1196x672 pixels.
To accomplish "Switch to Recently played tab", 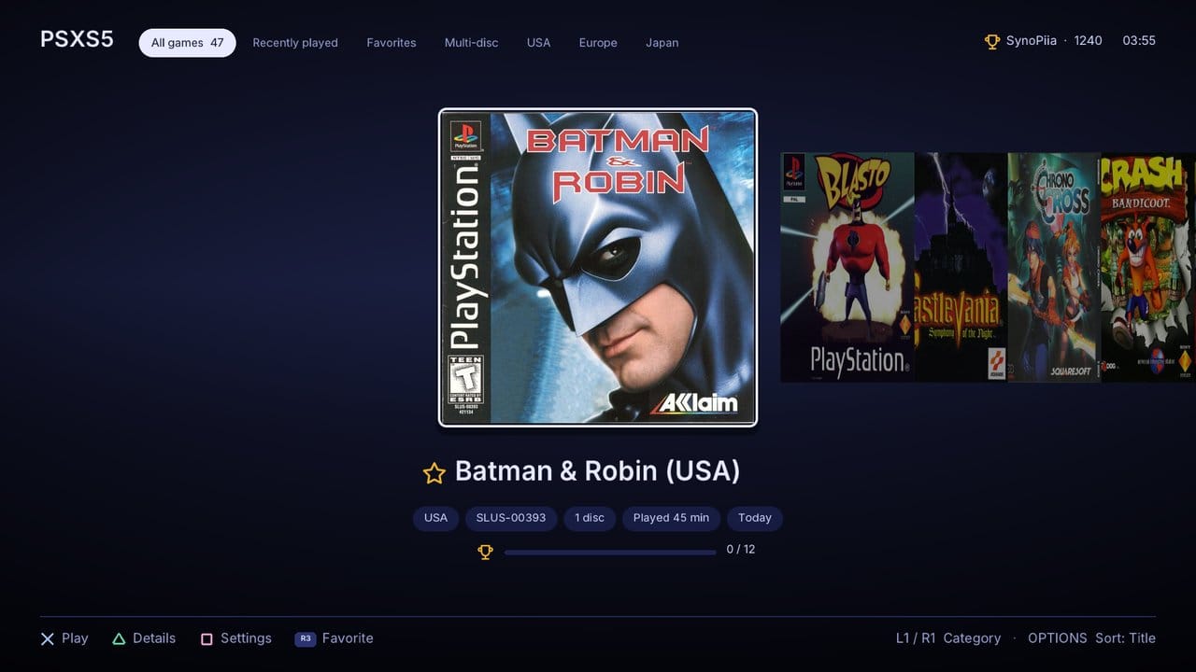I will [295, 43].
